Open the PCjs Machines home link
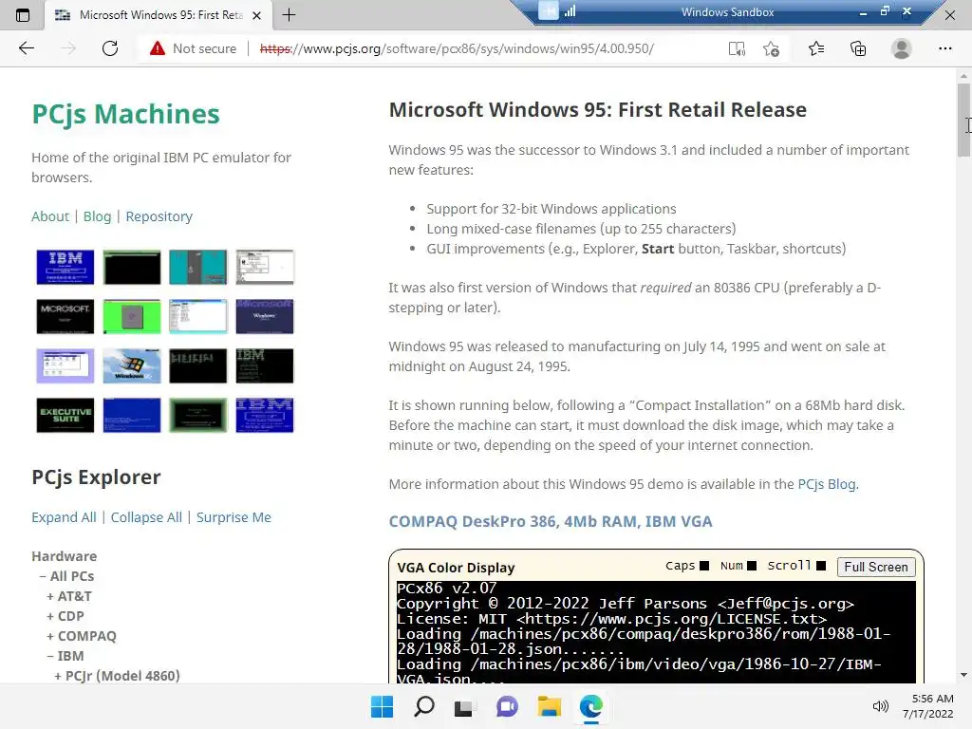The height and width of the screenshot is (729, 972). [126, 114]
